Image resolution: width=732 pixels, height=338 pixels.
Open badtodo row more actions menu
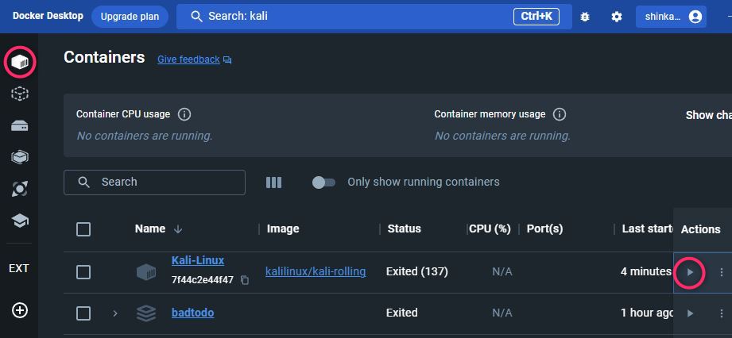click(721, 313)
